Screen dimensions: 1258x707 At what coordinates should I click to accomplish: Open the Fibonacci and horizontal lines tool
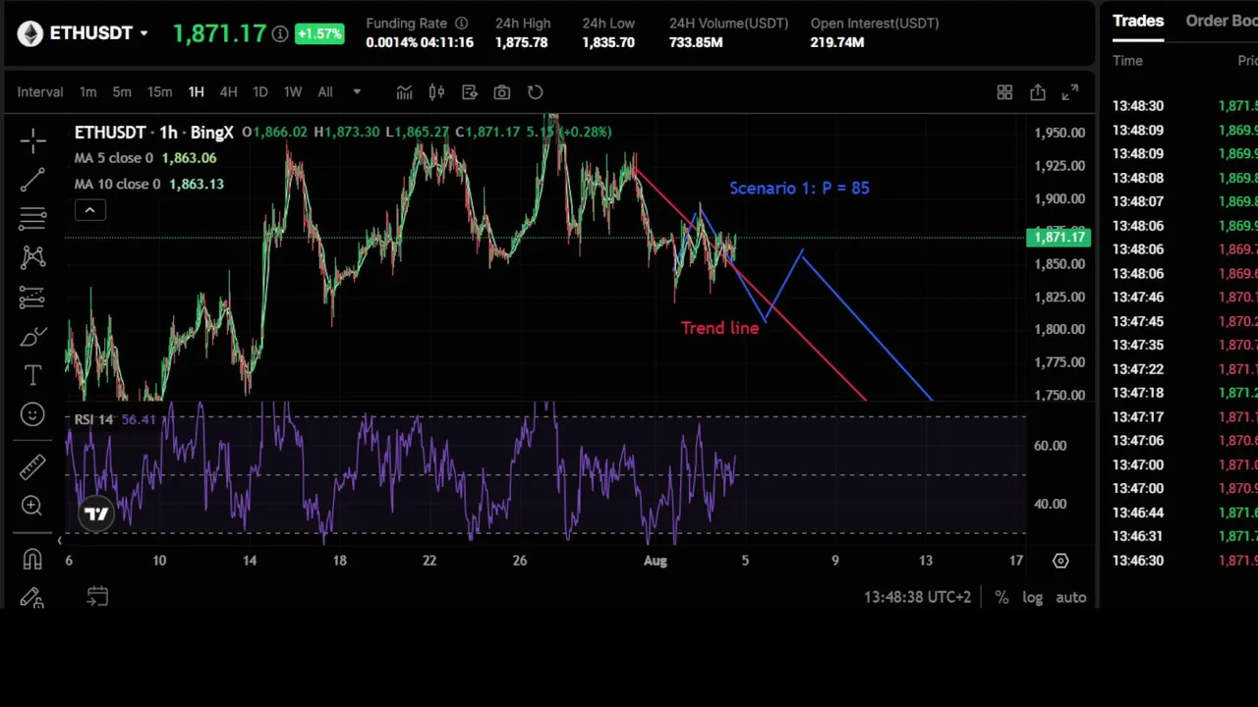[x=32, y=217]
